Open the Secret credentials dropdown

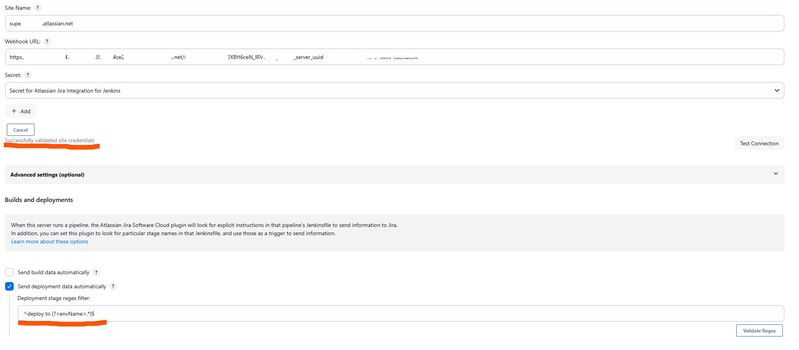[394, 91]
